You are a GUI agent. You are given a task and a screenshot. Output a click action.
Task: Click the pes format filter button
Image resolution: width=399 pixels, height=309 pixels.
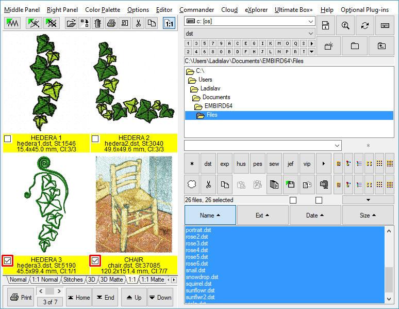tap(258, 164)
